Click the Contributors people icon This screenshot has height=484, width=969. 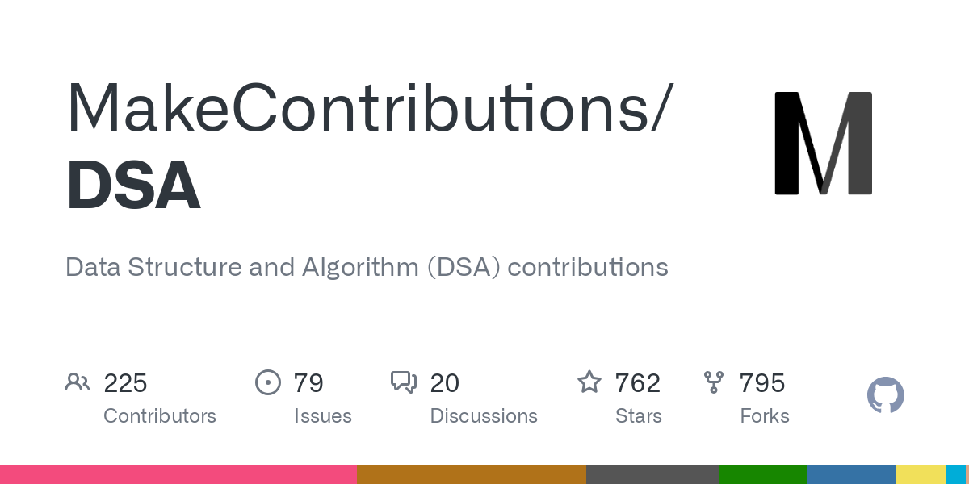(x=78, y=382)
